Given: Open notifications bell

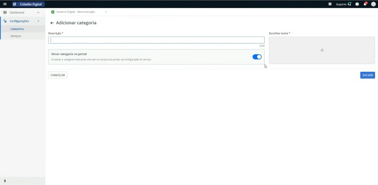Looking at the screenshot, I should coord(365,4).
